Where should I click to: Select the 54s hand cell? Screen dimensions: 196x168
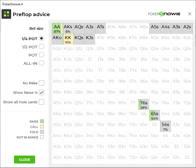pos(165,126)
